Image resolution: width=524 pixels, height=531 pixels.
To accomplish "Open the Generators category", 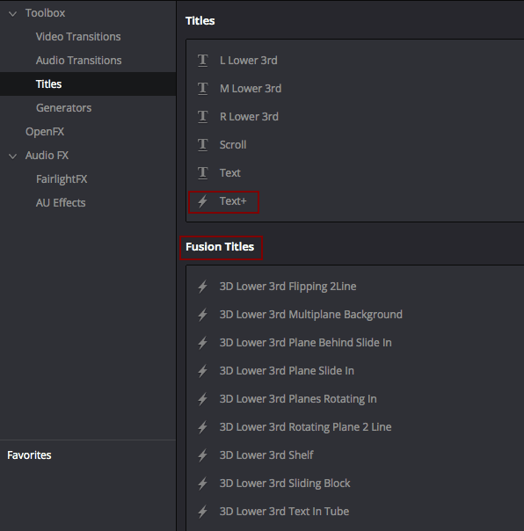I will pyautogui.click(x=63, y=107).
